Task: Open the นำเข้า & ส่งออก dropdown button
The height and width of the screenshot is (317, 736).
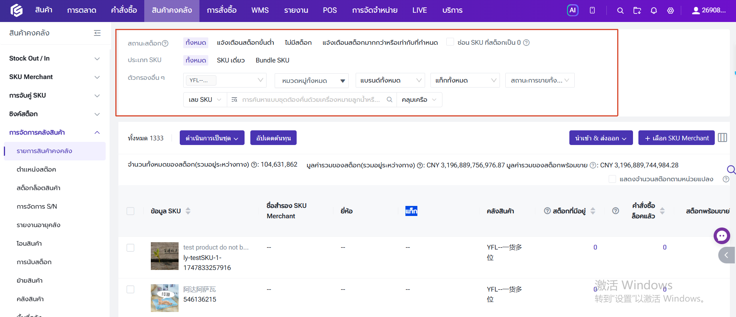Action: (x=601, y=138)
